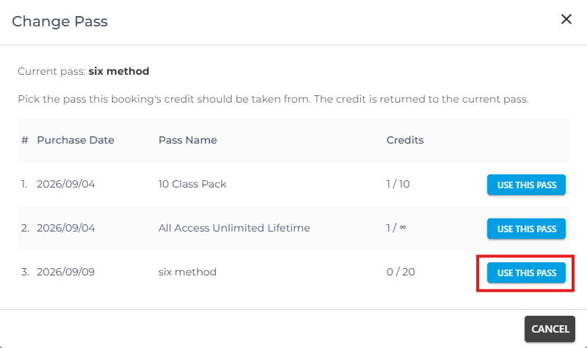587x348 pixels.
Task: Click the Purchase Date column header
Action: coord(76,140)
